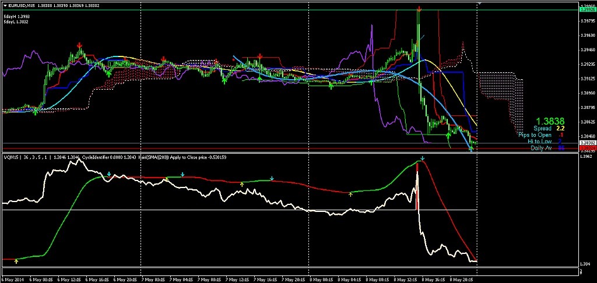
Task: Click the red price tag on the right axis
Action: 587,149
